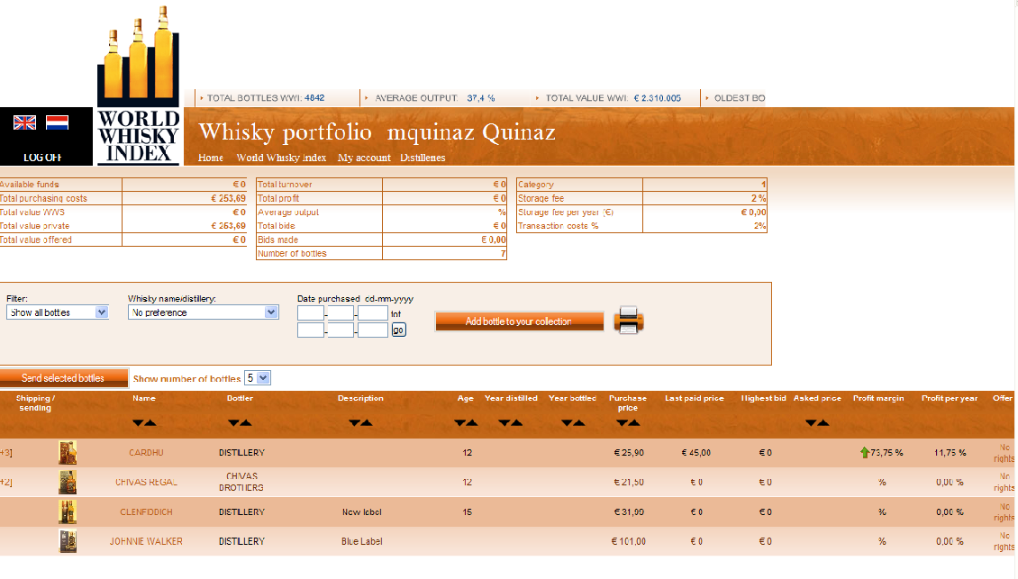Sort Age column with down arrow
Screen dimensions: 1018x579
pos(459,422)
